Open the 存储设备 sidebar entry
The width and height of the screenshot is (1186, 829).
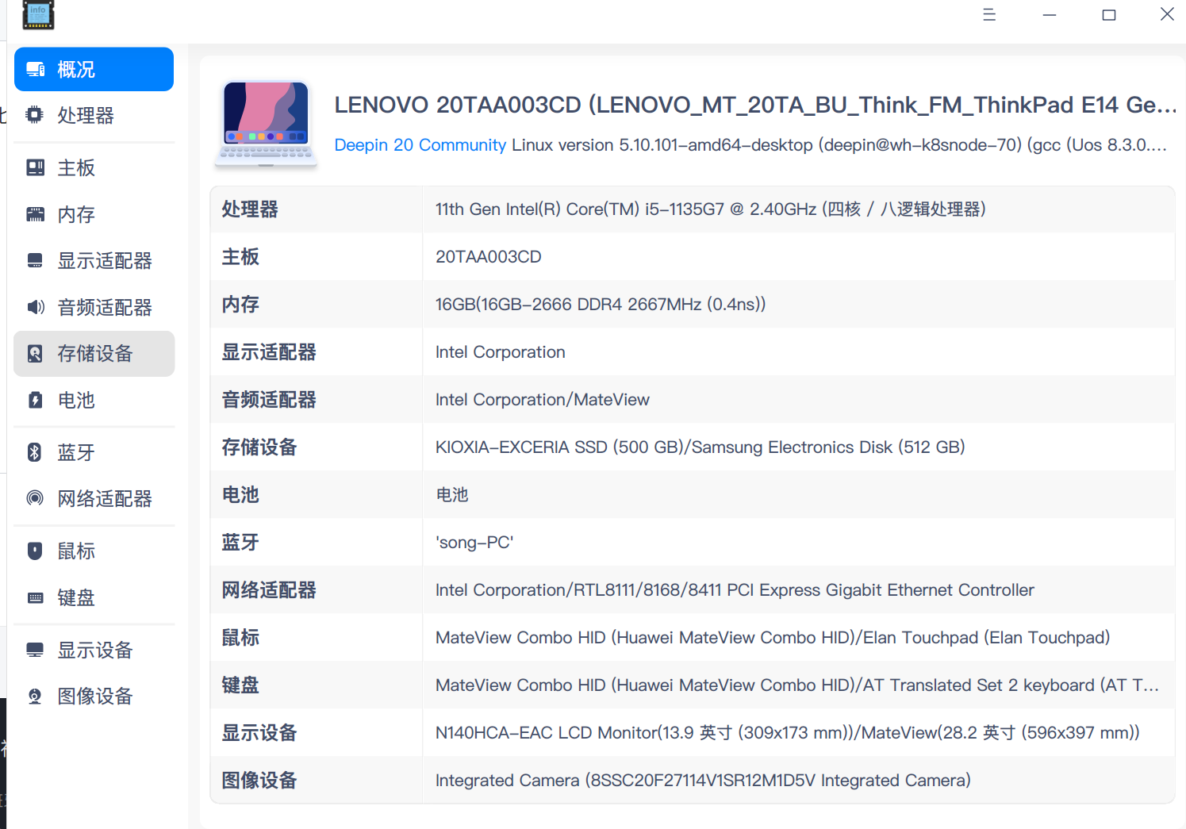coord(94,354)
